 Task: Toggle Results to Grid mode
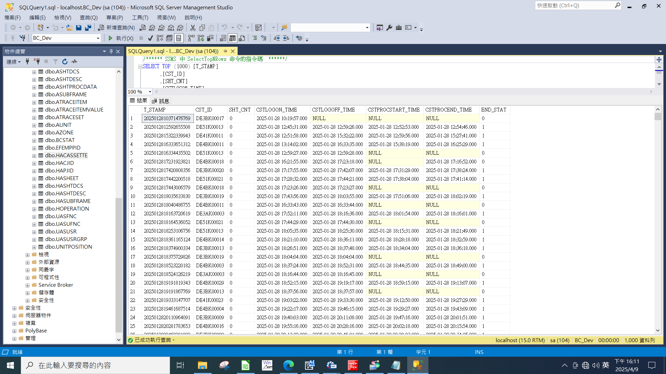232,38
